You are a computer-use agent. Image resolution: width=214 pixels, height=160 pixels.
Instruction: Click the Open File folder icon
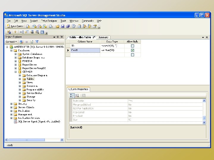(x=58, y=26)
